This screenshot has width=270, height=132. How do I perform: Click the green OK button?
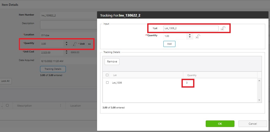[x=220, y=124]
